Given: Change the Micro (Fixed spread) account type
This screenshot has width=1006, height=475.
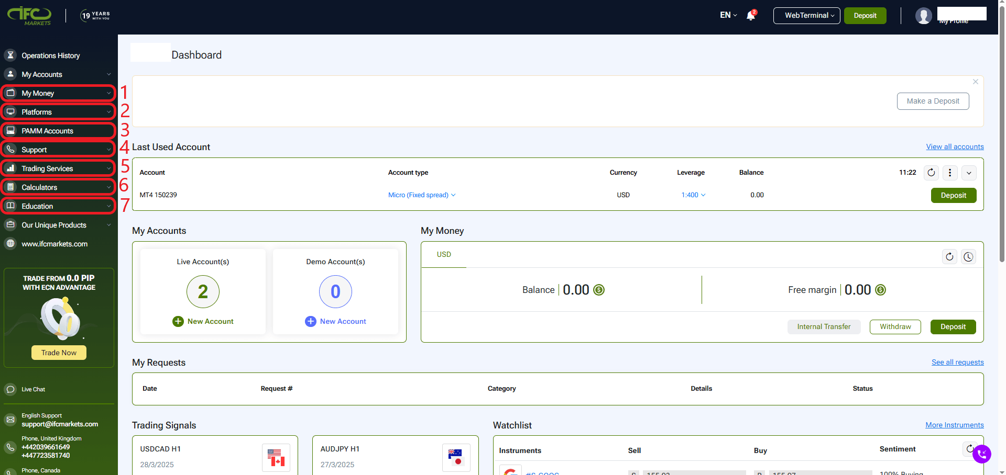Looking at the screenshot, I should 422,195.
